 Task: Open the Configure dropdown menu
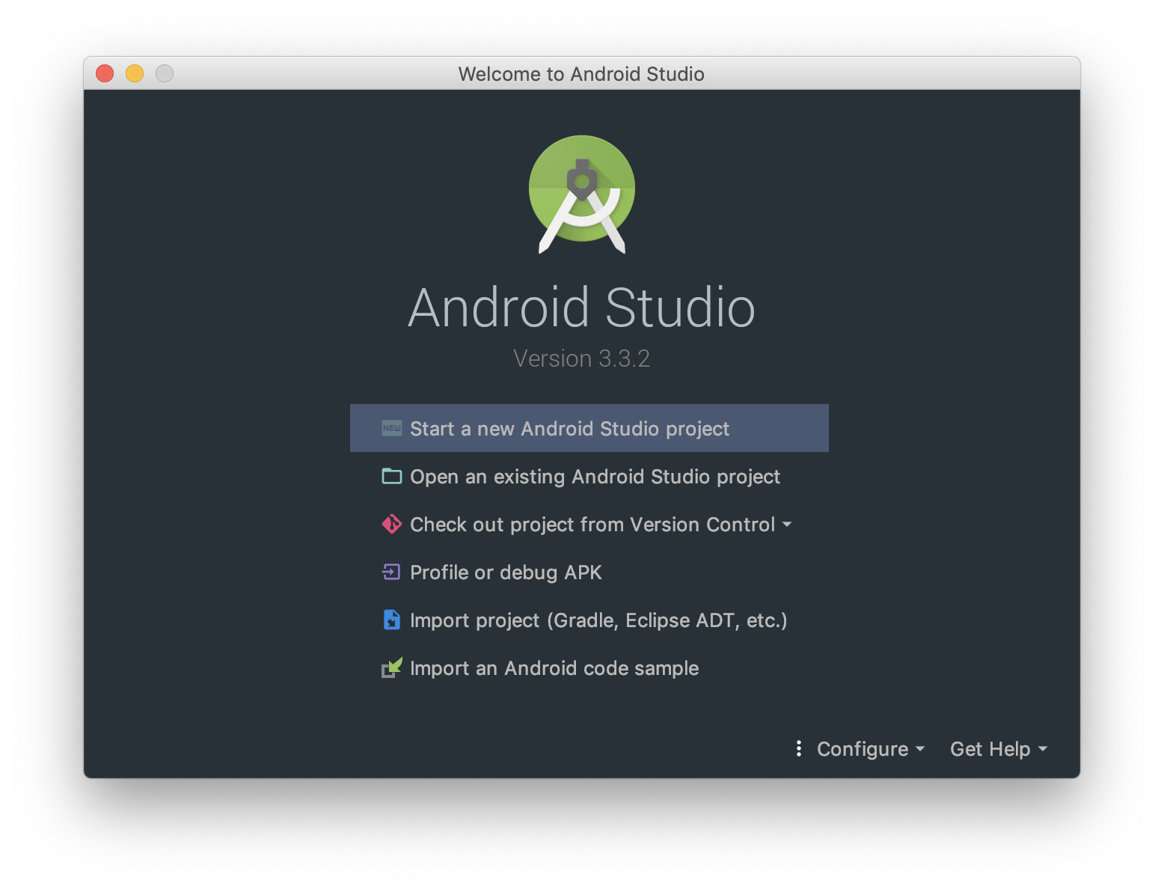coord(871,749)
